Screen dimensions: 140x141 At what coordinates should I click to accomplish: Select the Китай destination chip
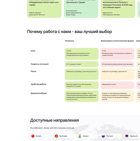(x=41, y=136)
